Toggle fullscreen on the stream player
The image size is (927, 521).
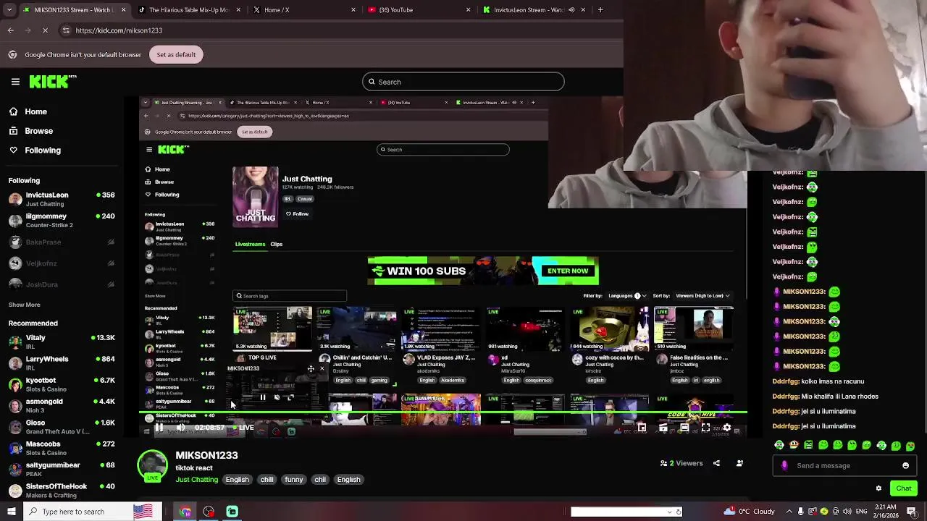click(705, 428)
